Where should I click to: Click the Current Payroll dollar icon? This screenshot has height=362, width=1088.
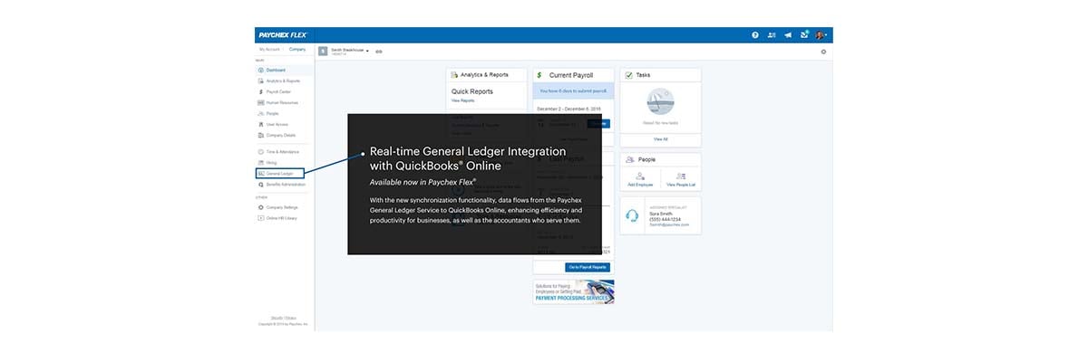pyautogui.click(x=541, y=75)
